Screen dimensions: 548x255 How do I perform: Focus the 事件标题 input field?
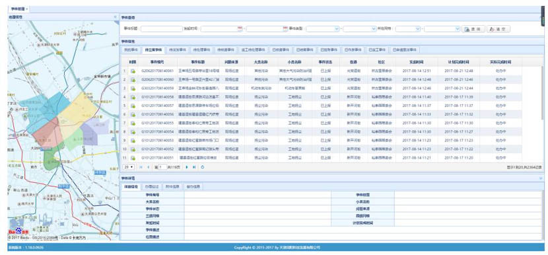pyautogui.click(x=162, y=29)
